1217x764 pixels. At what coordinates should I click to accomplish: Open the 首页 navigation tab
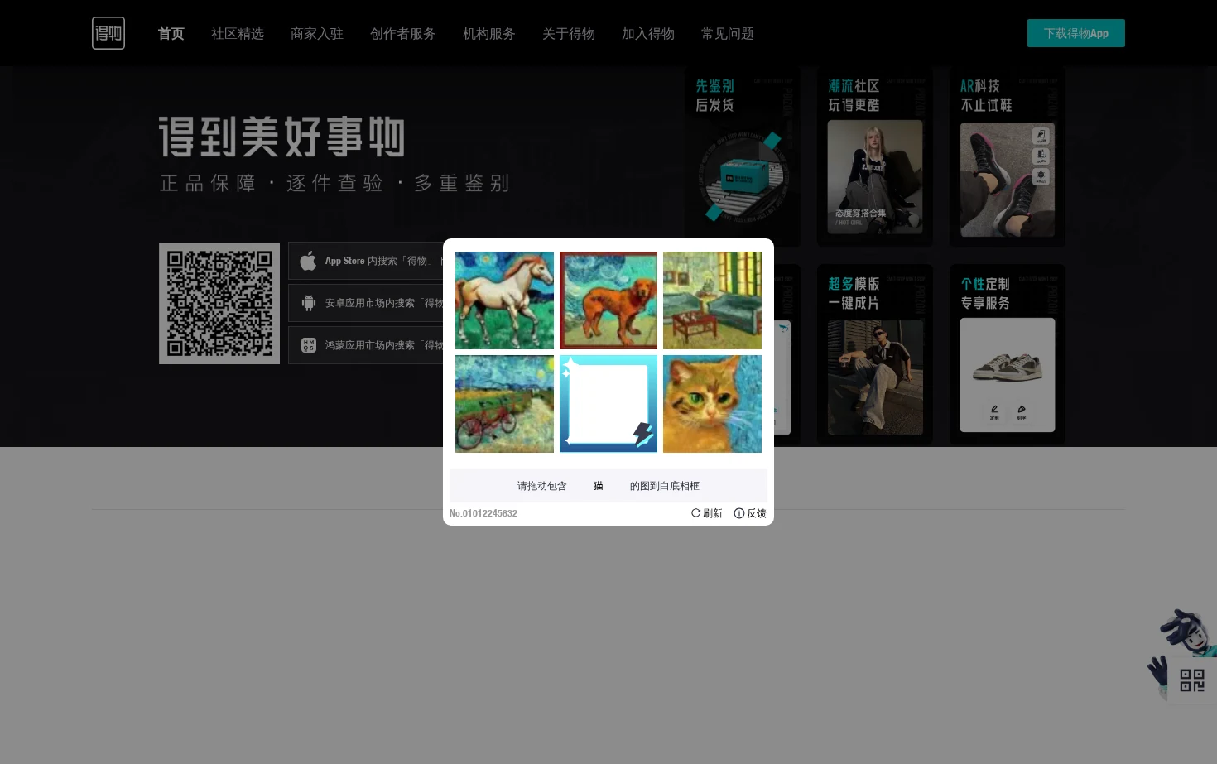[171, 34]
